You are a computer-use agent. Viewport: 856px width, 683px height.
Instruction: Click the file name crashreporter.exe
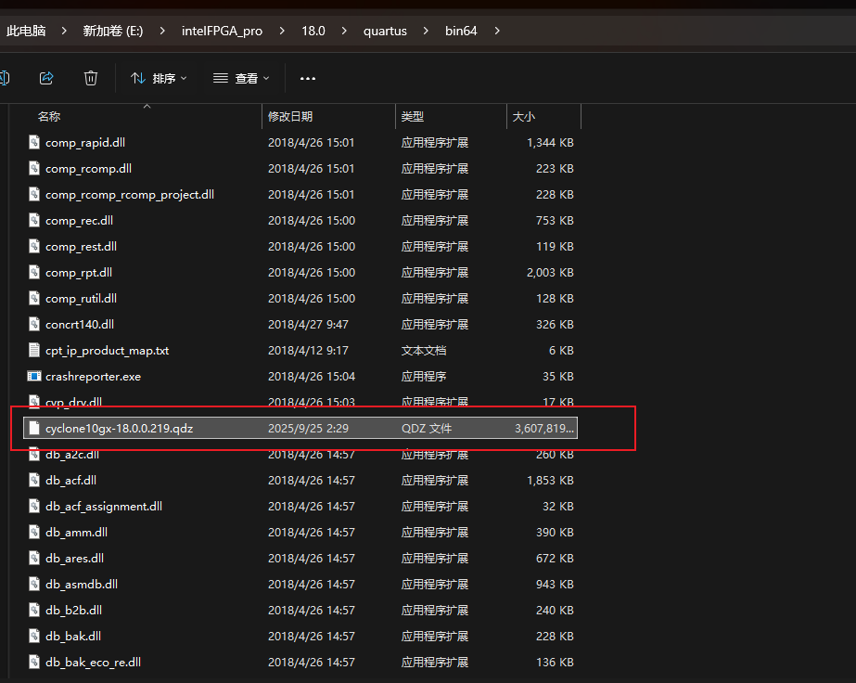[94, 377]
